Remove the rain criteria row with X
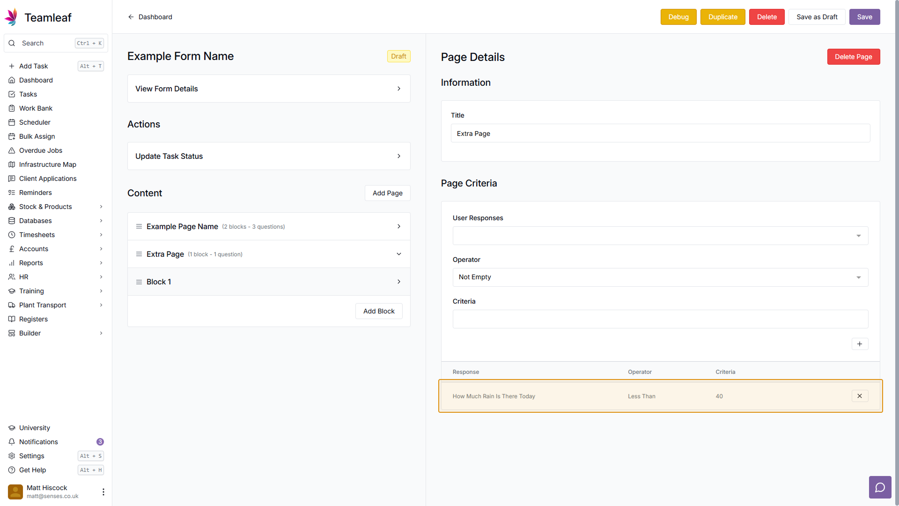This screenshot has height=506, width=899. (x=860, y=396)
